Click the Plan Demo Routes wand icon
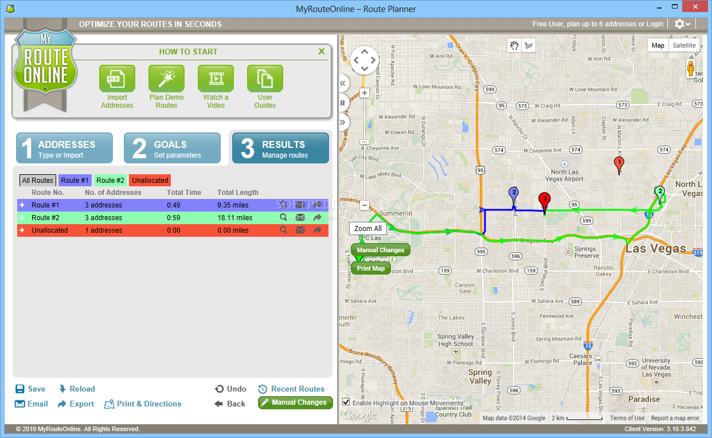Screen dimensions: 712x438 point(166,79)
